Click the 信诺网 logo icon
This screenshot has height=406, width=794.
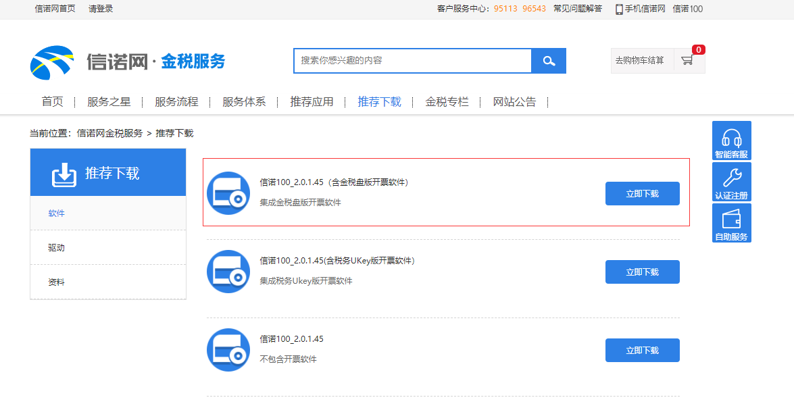pyautogui.click(x=52, y=62)
